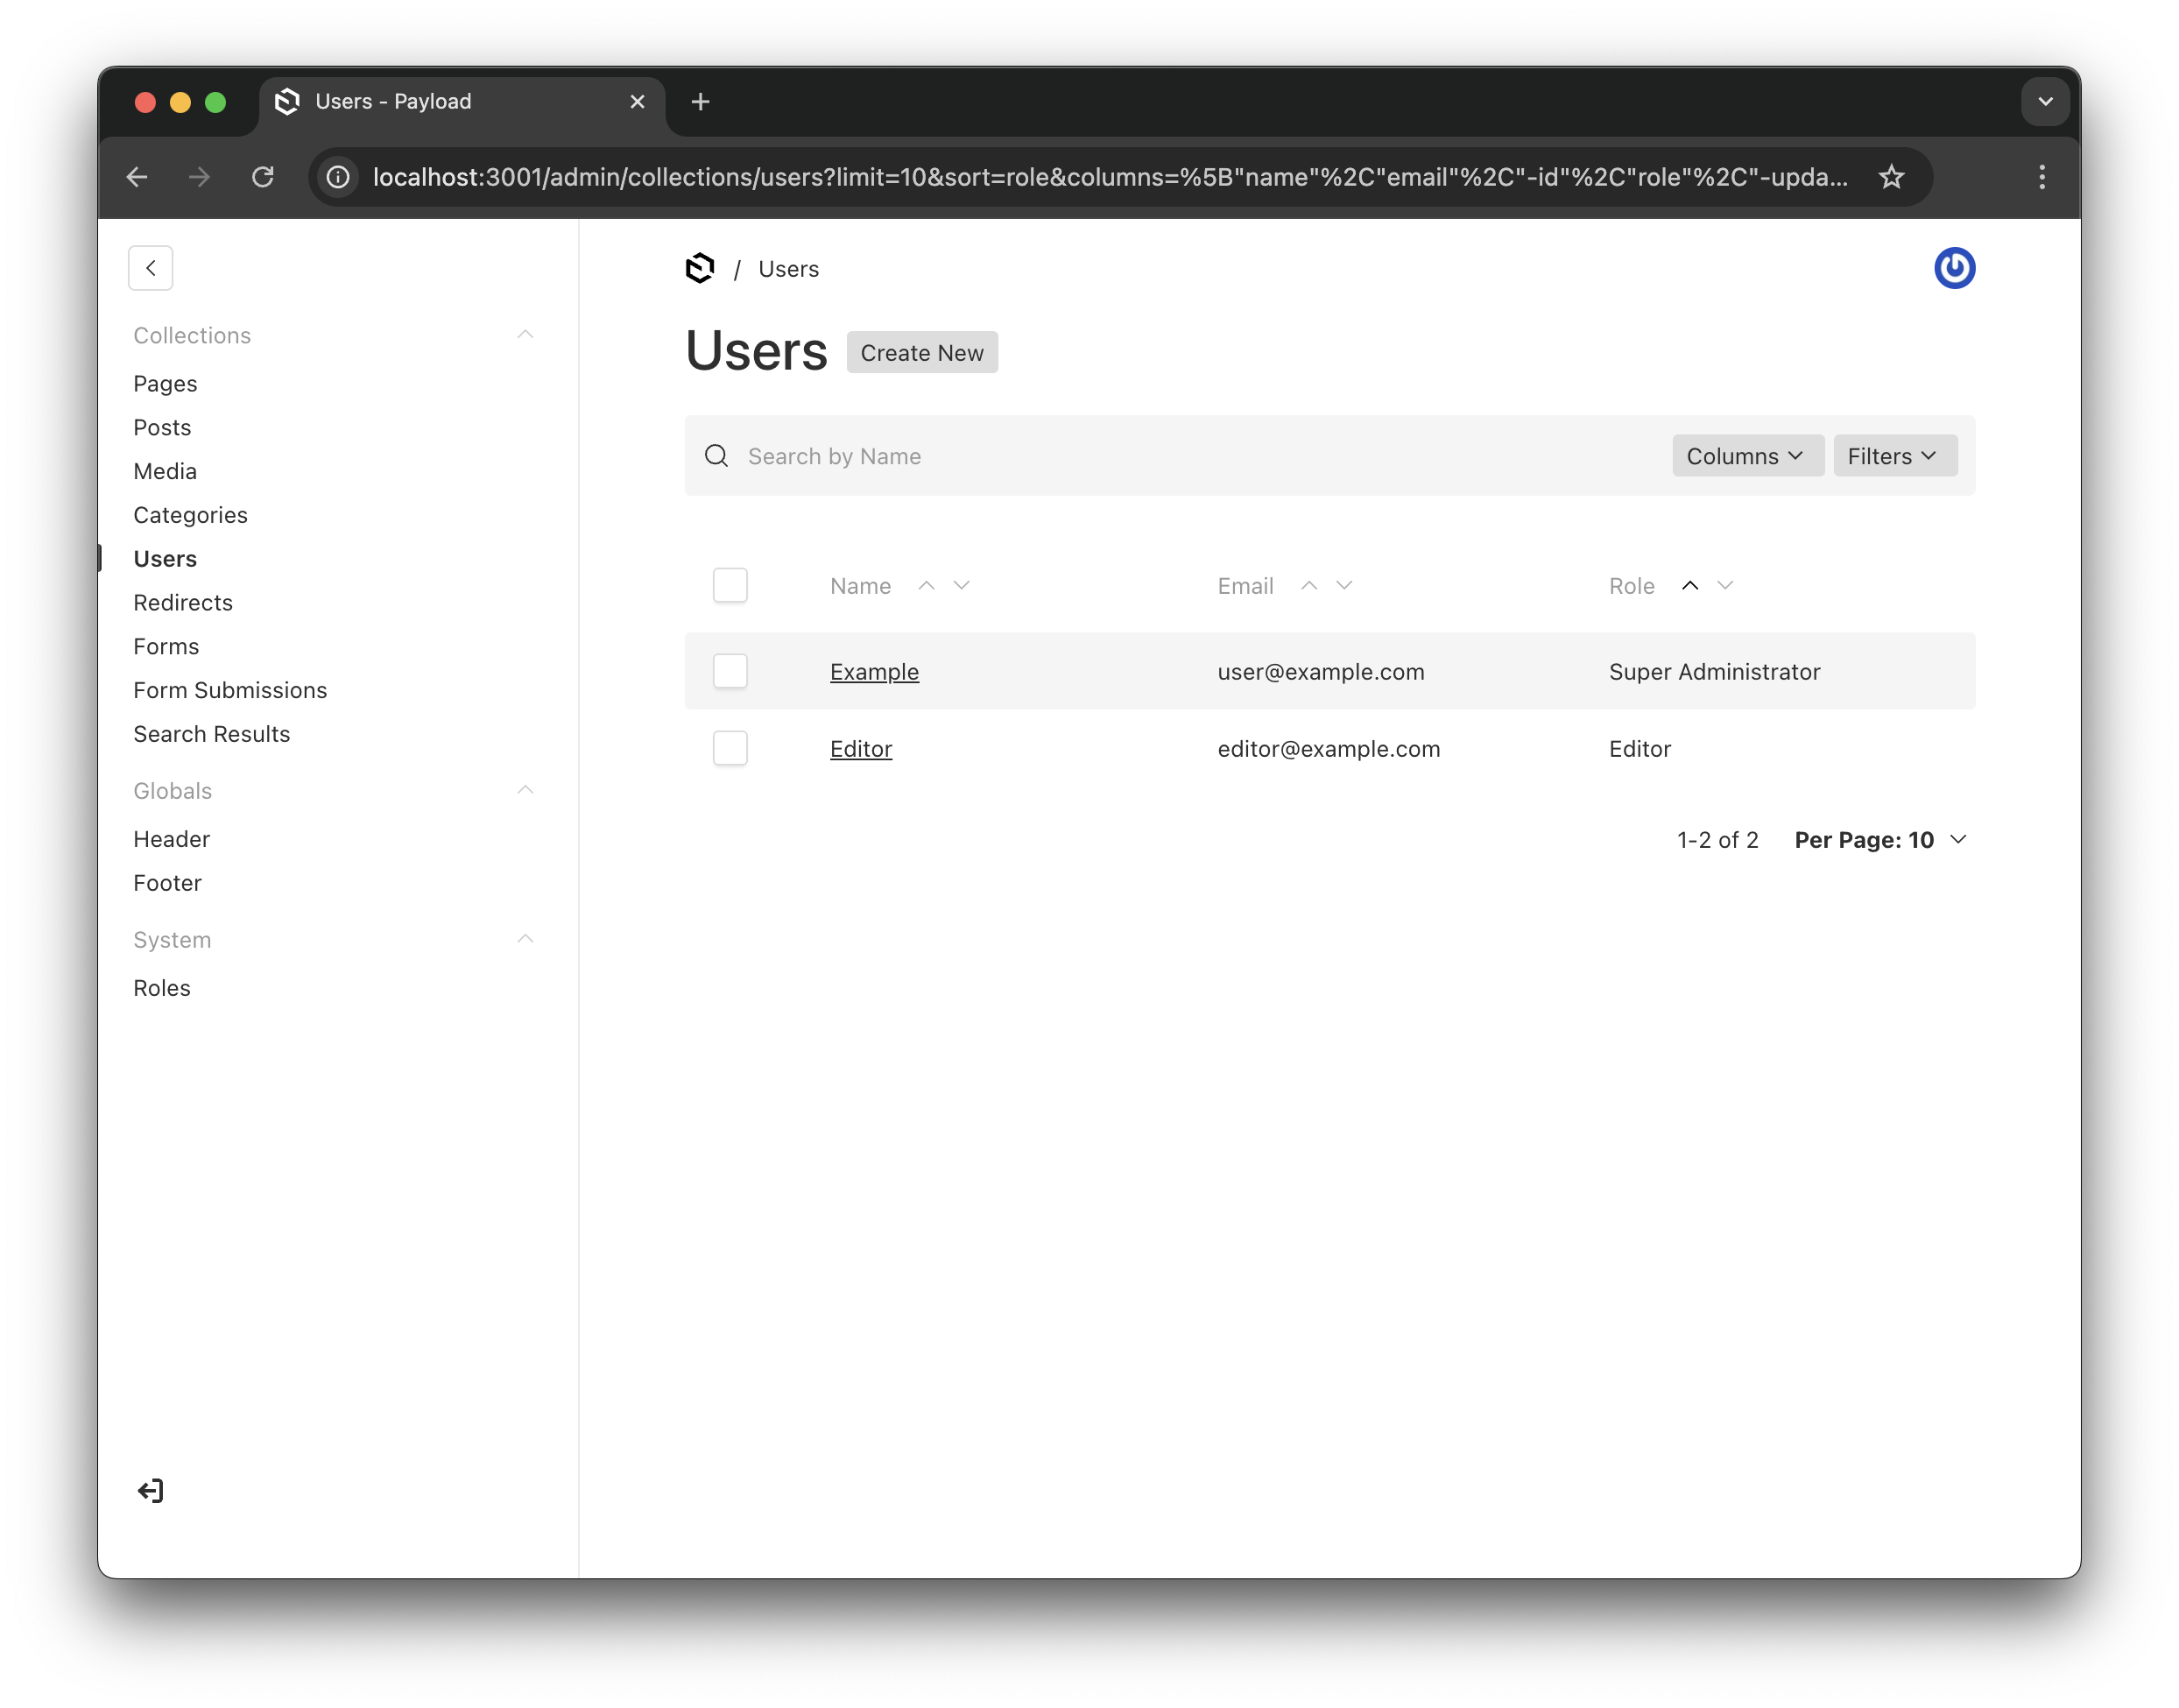Sort Name column ascending
Viewport: 2179px width, 1708px height.
point(926,586)
